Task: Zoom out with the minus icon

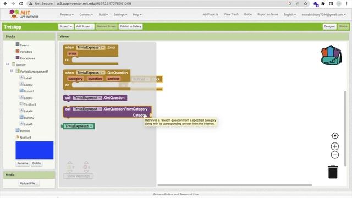Action: pos(335,155)
